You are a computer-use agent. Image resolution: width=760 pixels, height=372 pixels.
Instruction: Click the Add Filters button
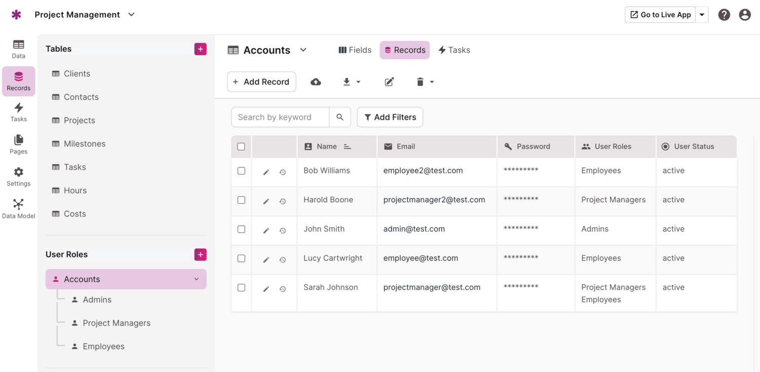[390, 117]
